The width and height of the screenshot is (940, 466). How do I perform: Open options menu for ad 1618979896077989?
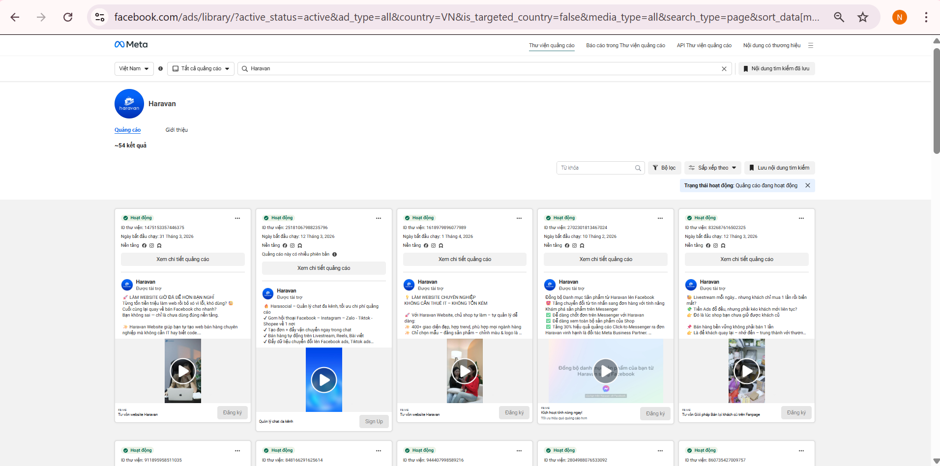[x=519, y=218]
